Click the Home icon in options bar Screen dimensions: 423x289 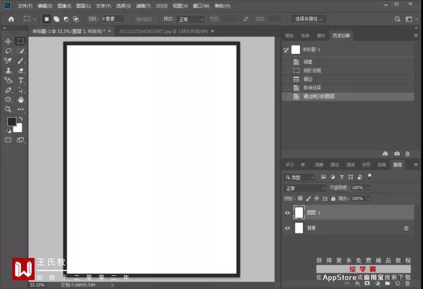pos(11,19)
